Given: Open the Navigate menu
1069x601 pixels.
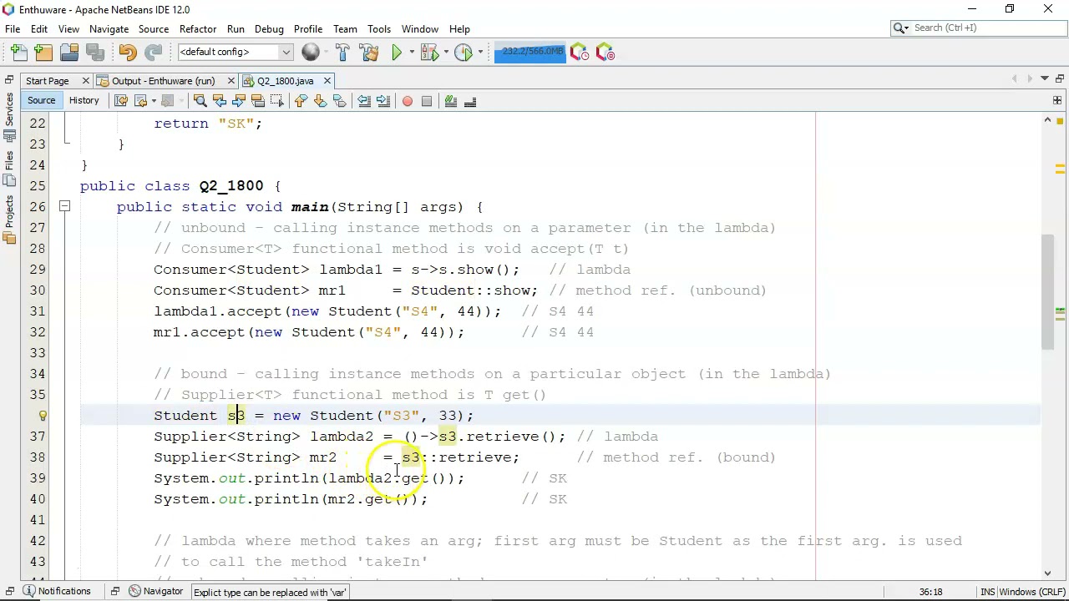Looking at the screenshot, I should pyautogui.click(x=109, y=28).
